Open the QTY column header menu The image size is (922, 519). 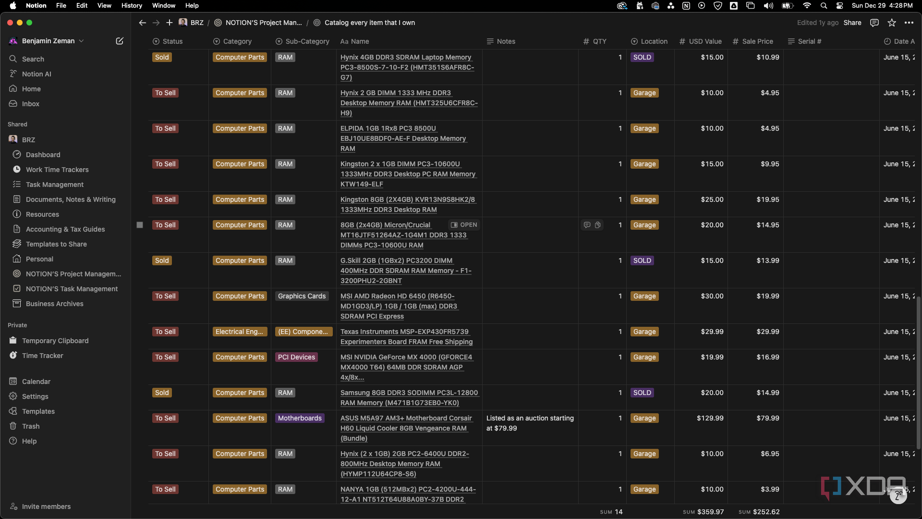[594, 41]
